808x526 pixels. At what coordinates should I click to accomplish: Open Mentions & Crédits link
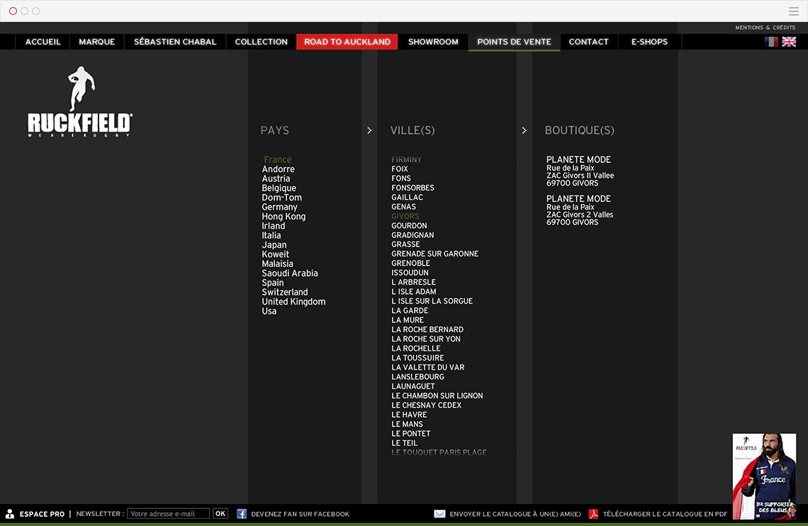(765, 28)
